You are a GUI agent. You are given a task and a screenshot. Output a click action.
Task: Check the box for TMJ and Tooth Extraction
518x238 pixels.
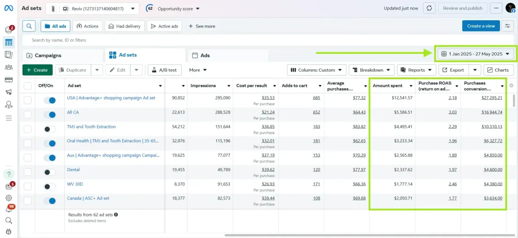click(x=28, y=129)
